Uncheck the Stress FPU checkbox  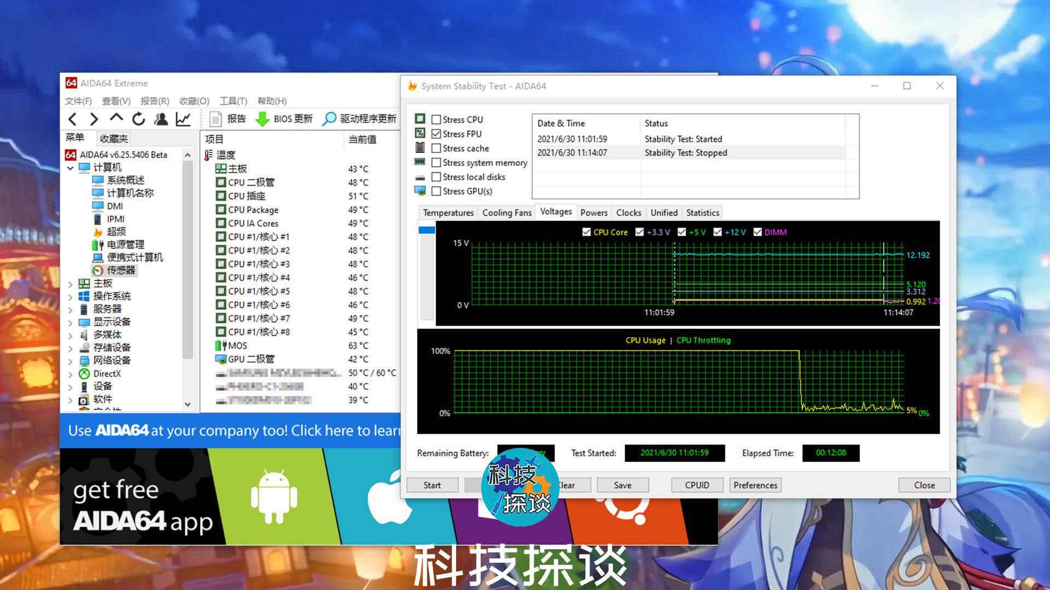point(436,134)
